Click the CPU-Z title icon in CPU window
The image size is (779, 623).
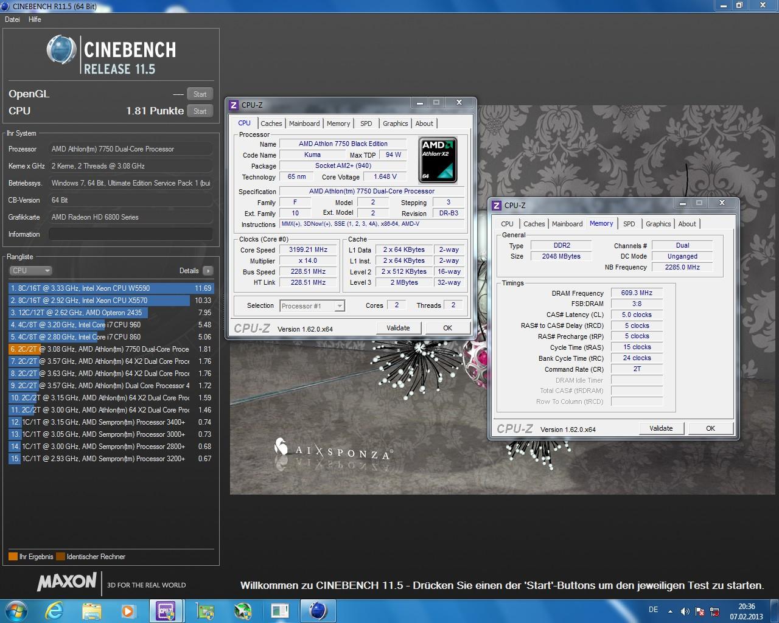234,105
